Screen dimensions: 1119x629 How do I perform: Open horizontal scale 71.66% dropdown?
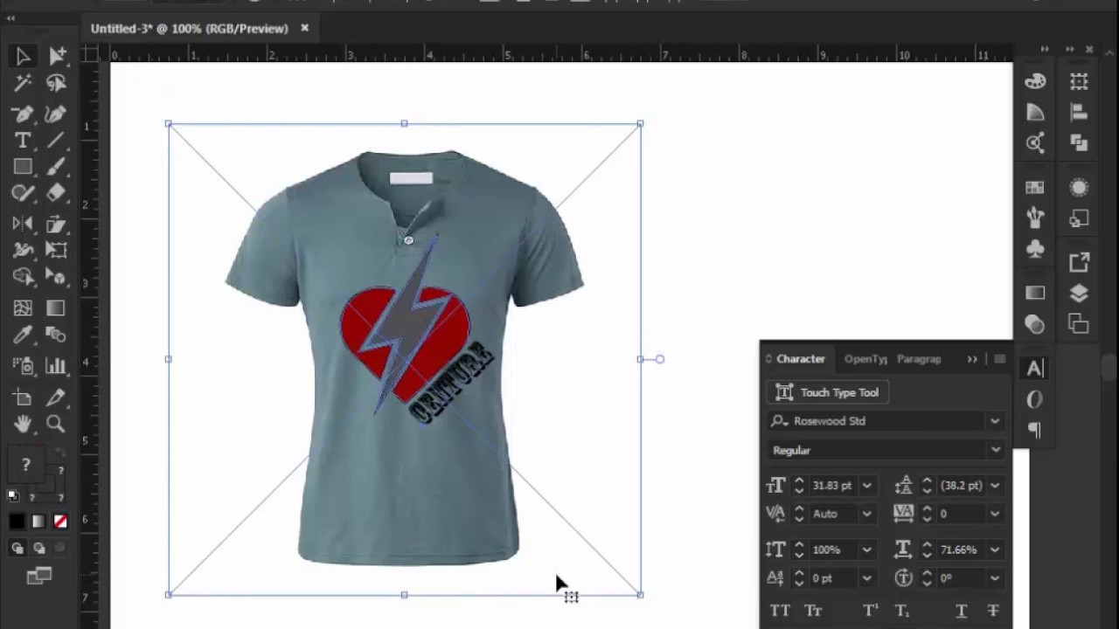(x=995, y=550)
